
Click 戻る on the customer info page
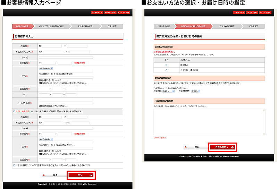point(53,175)
